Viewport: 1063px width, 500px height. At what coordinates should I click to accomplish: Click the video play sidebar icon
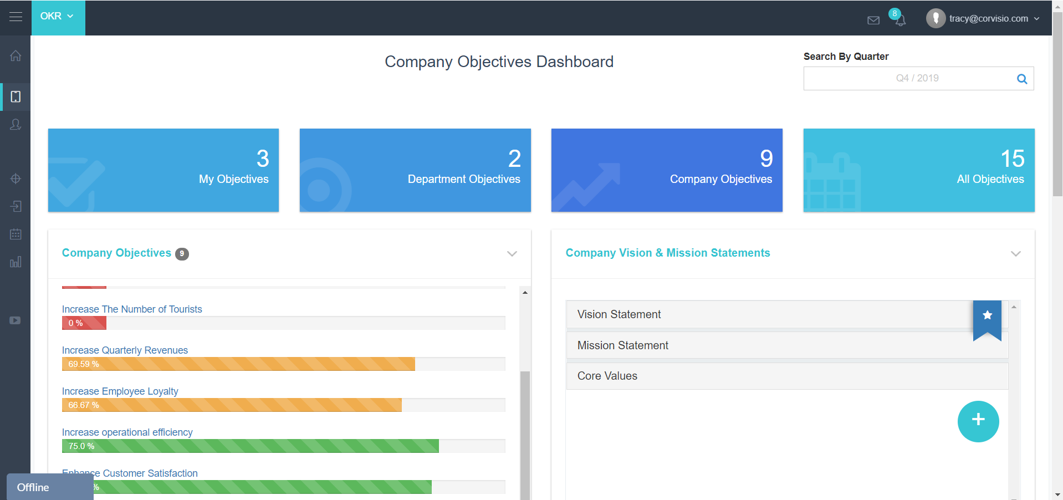15,320
